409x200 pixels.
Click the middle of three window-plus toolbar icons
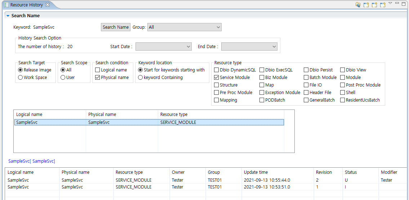coord(374,5)
